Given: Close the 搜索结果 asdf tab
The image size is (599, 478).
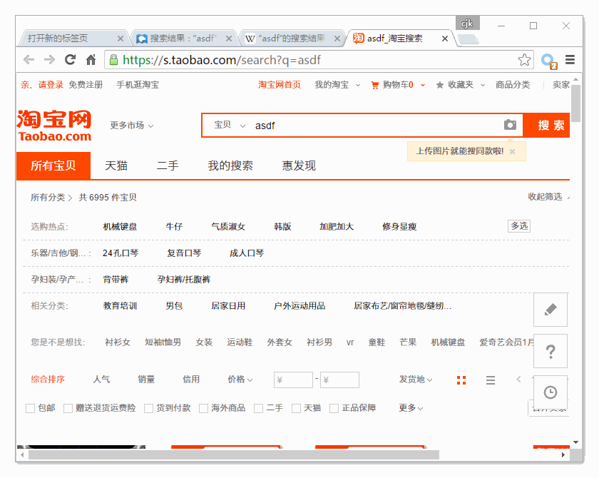Looking at the screenshot, I should click(x=228, y=39).
